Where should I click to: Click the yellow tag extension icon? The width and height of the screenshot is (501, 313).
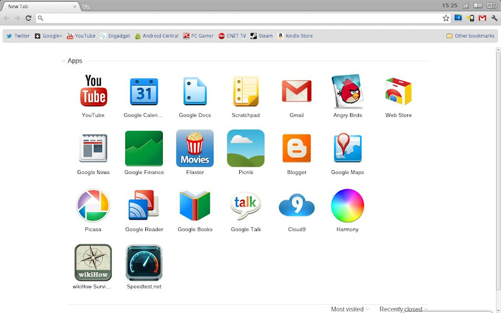pos(470,18)
